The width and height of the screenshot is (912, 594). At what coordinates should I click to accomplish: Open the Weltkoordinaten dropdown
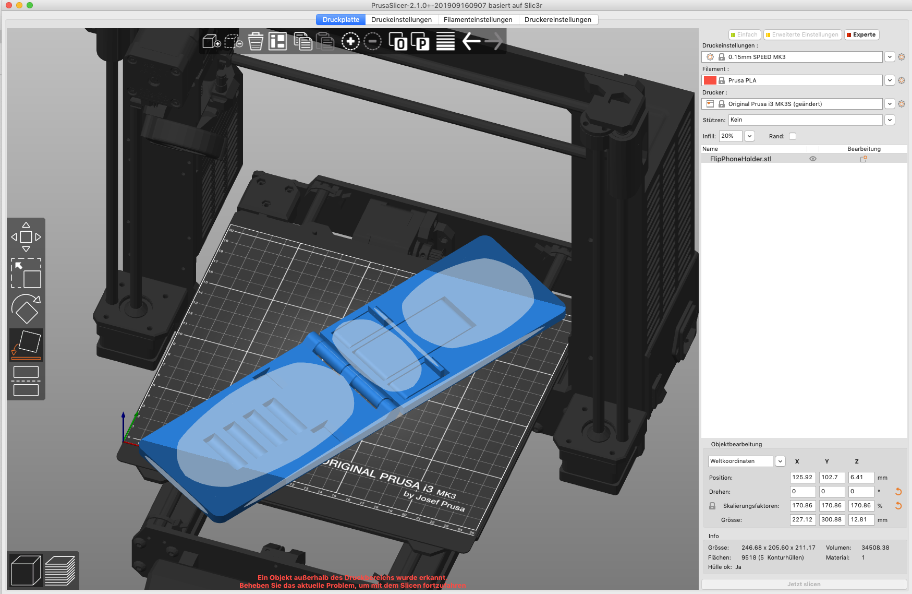click(780, 461)
